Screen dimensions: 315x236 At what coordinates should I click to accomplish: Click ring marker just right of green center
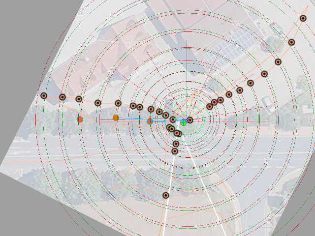click(190, 120)
